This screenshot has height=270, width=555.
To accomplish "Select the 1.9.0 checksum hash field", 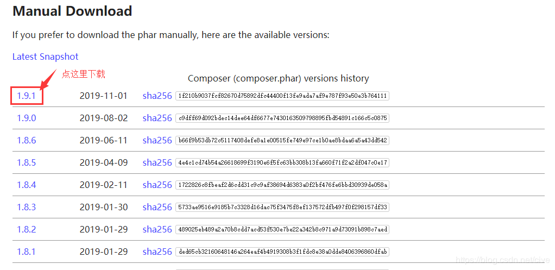I will tap(282, 118).
